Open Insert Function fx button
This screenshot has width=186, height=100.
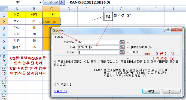(62, 2)
